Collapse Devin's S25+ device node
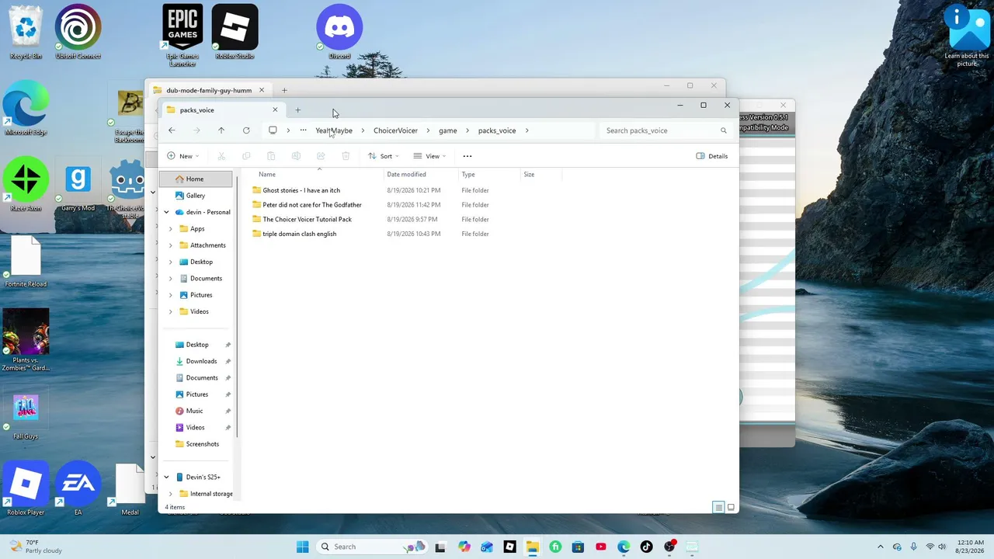This screenshot has height=559, width=994. [x=166, y=477]
